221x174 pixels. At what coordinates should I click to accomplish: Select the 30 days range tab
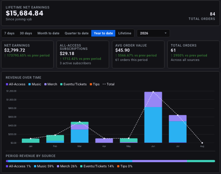(26, 33)
